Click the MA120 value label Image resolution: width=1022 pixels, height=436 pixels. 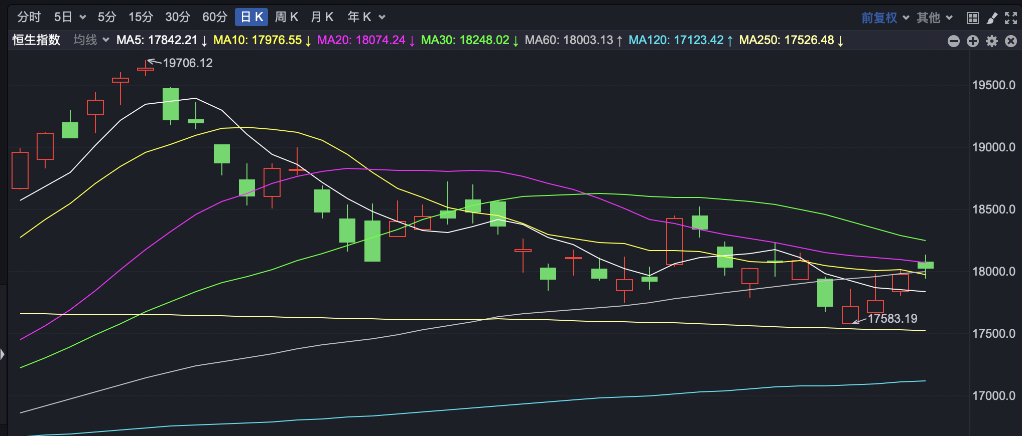pyautogui.click(x=681, y=40)
